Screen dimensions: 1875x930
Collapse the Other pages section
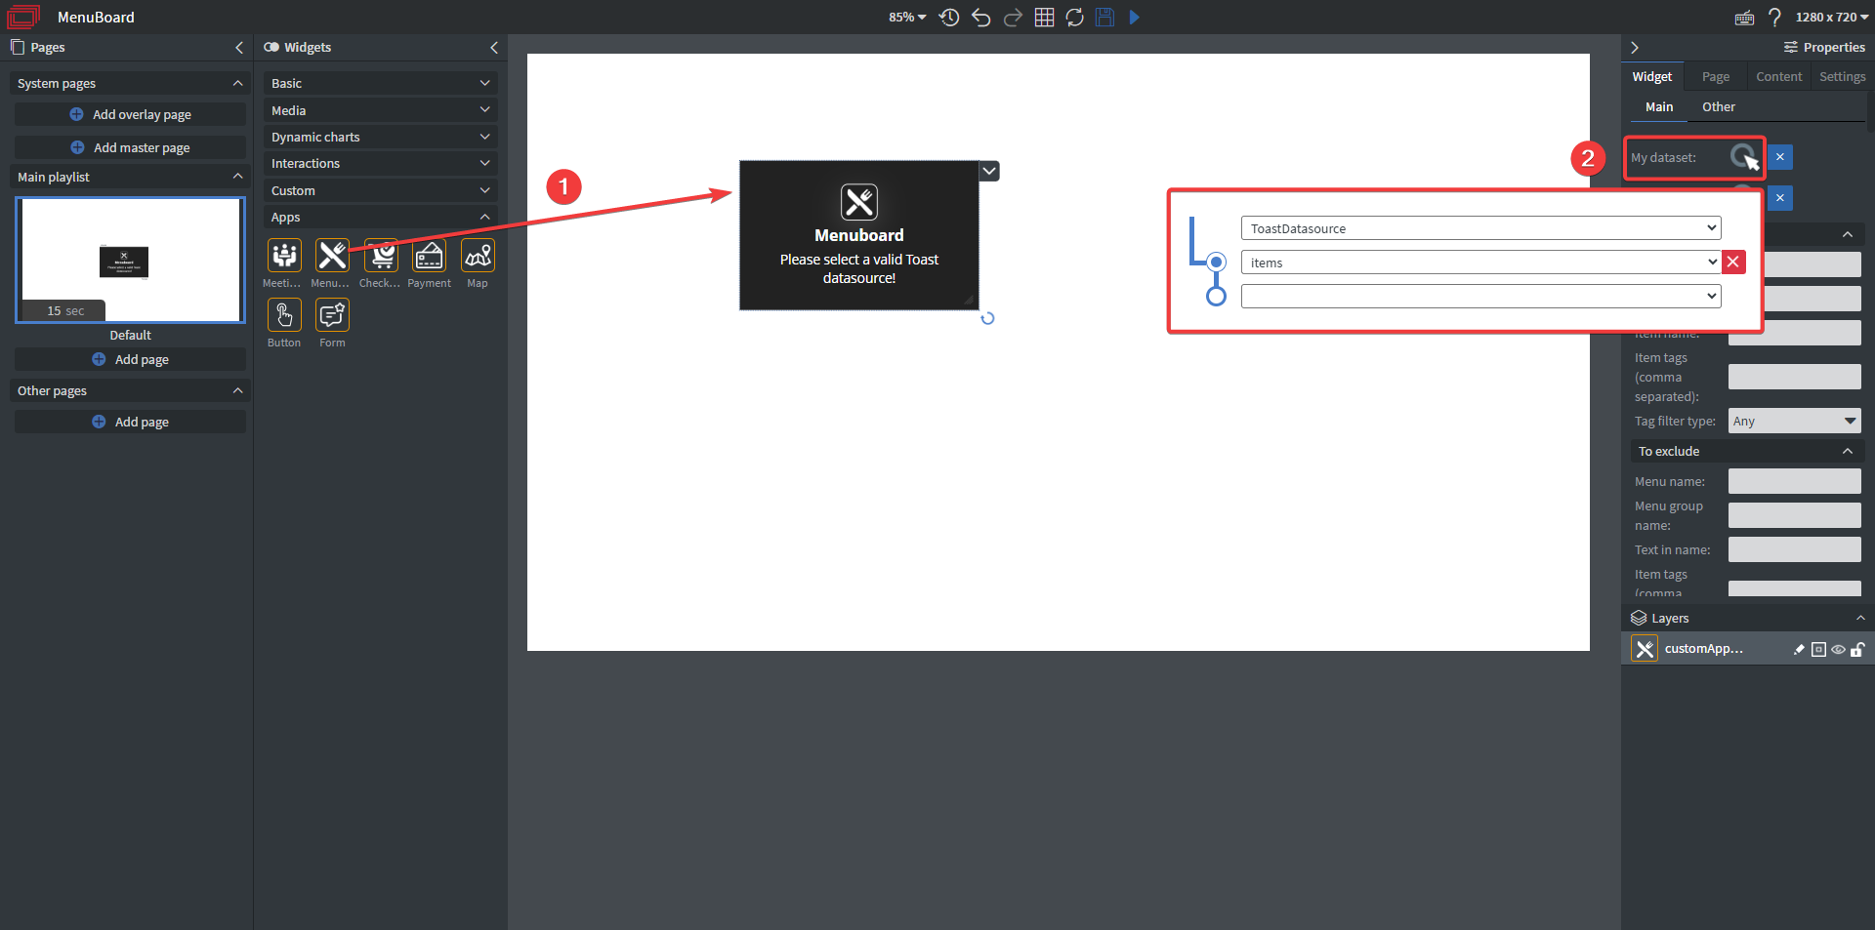[130, 390]
